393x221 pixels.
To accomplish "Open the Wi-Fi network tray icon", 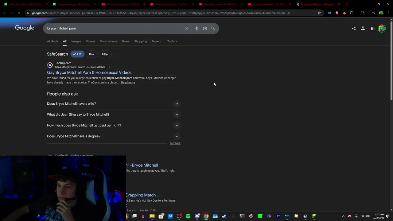I will (x=363, y=216).
